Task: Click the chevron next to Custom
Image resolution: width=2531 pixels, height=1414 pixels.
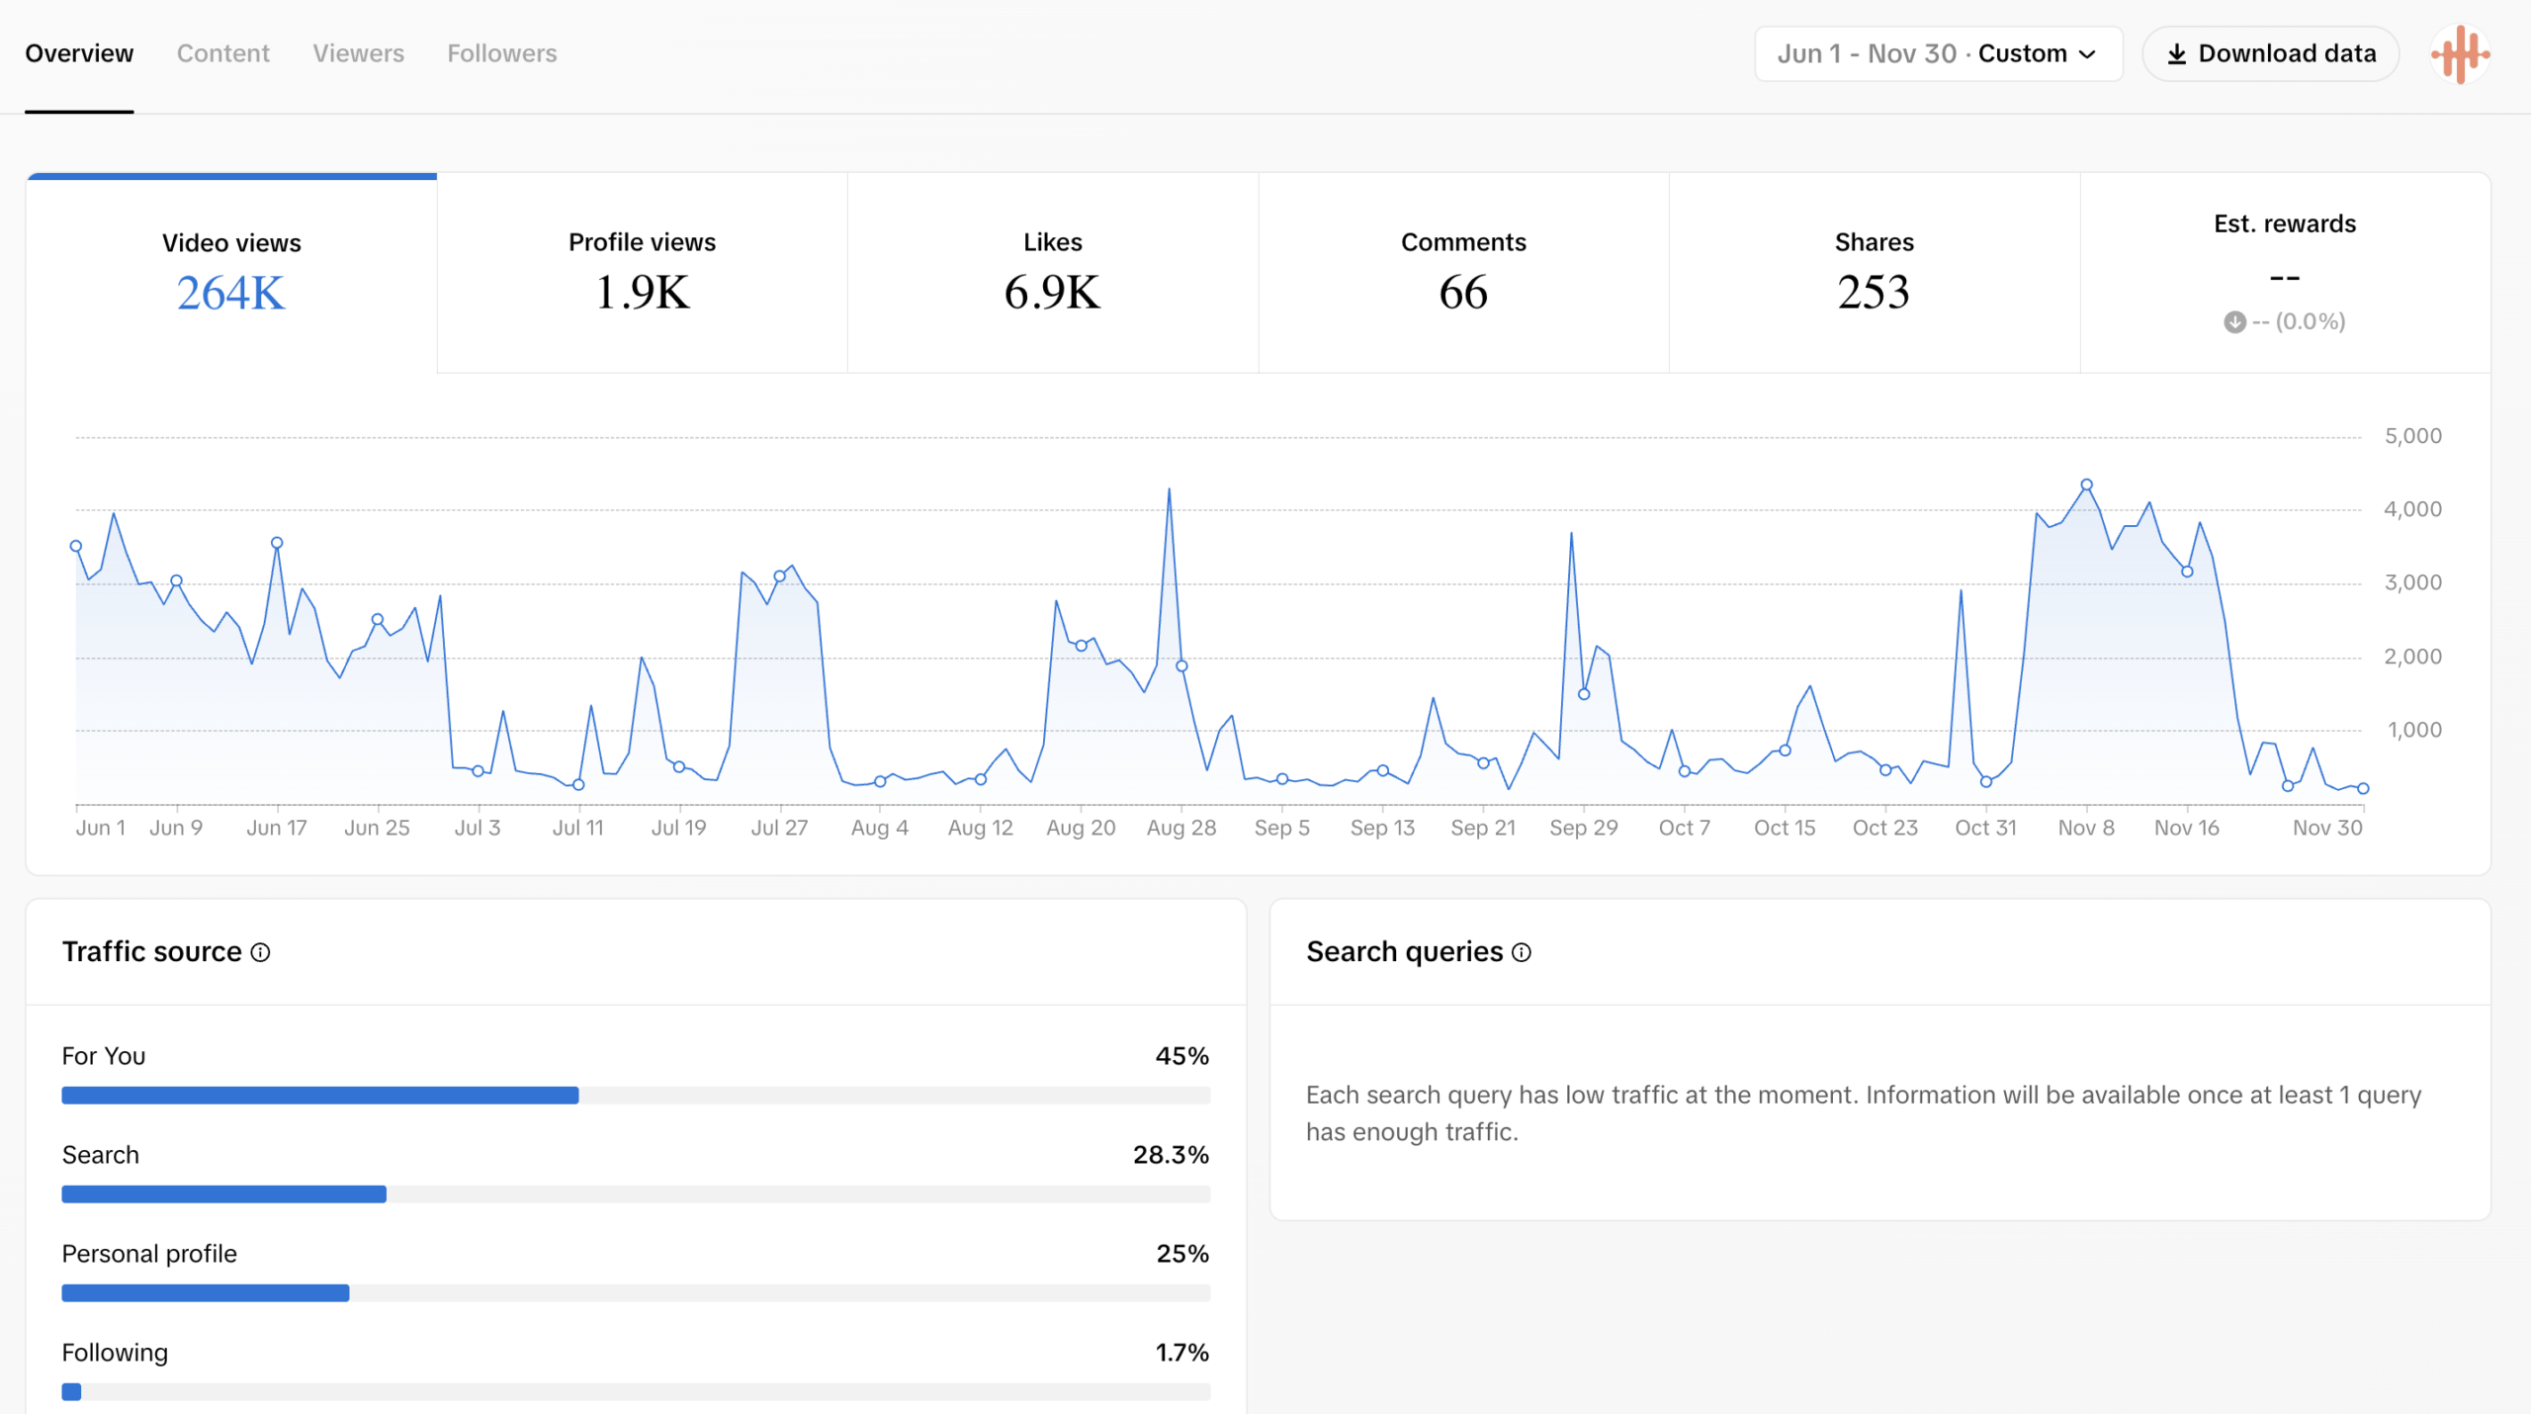Action: [x=2088, y=54]
